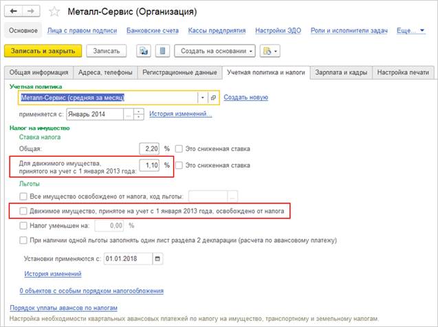
Task: Select the Основное navigation item
Action: click(23, 30)
